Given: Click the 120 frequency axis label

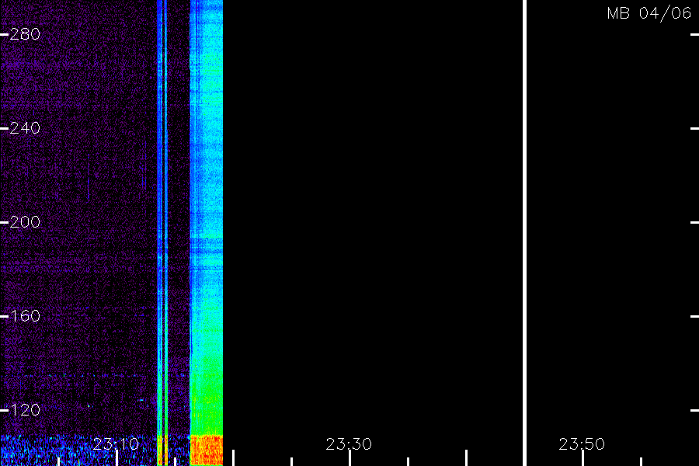Looking at the screenshot, I should [25, 410].
